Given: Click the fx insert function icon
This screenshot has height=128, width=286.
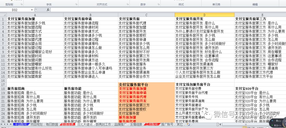Looking at the screenshot, I should pos(48,10).
